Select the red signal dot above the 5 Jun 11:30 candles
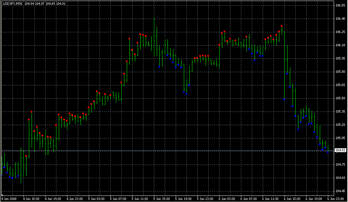Viewport: 348px width, 202px height. coord(140,34)
